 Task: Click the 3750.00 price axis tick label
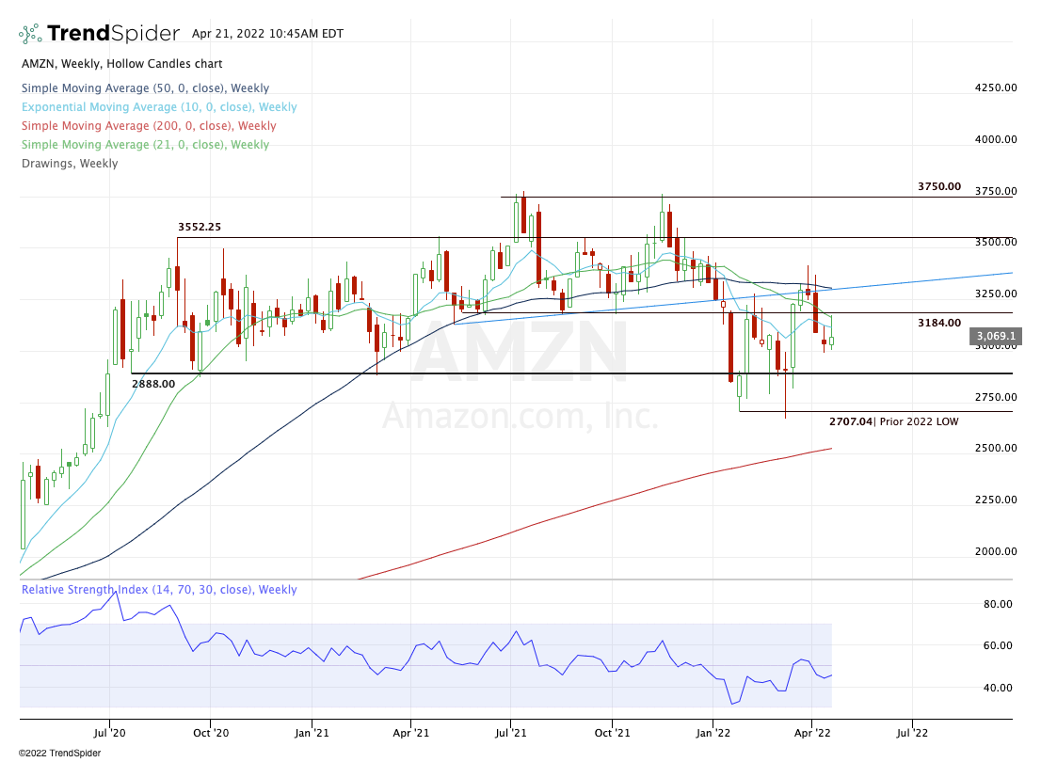996,191
